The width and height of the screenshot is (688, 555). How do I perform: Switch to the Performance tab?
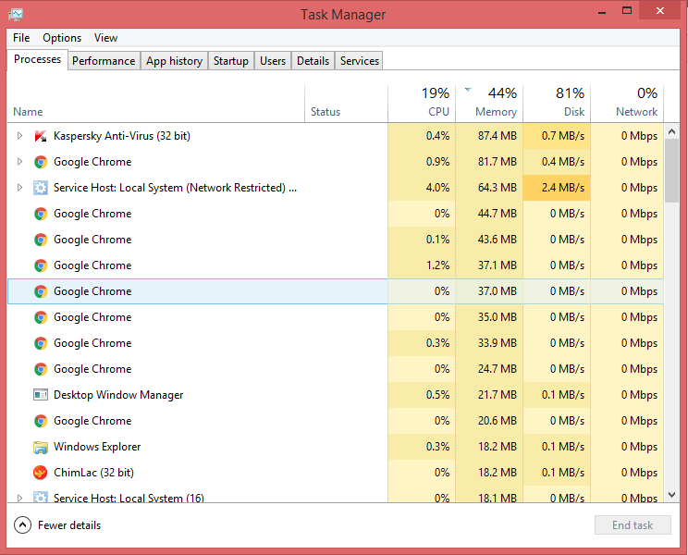click(x=104, y=61)
